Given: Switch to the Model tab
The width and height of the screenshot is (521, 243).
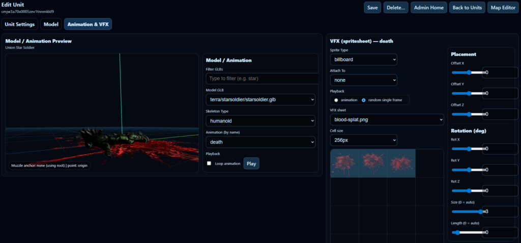Looking at the screenshot, I should (51, 24).
